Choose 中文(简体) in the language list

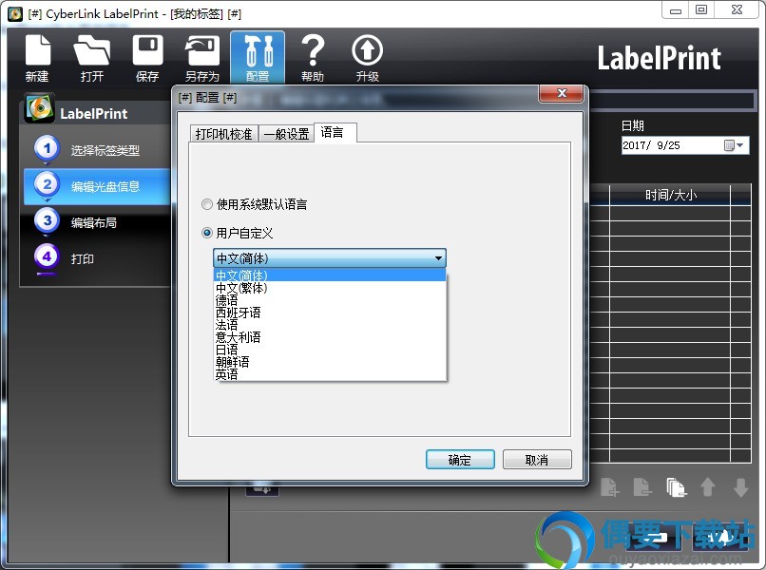pyautogui.click(x=330, y=275)
